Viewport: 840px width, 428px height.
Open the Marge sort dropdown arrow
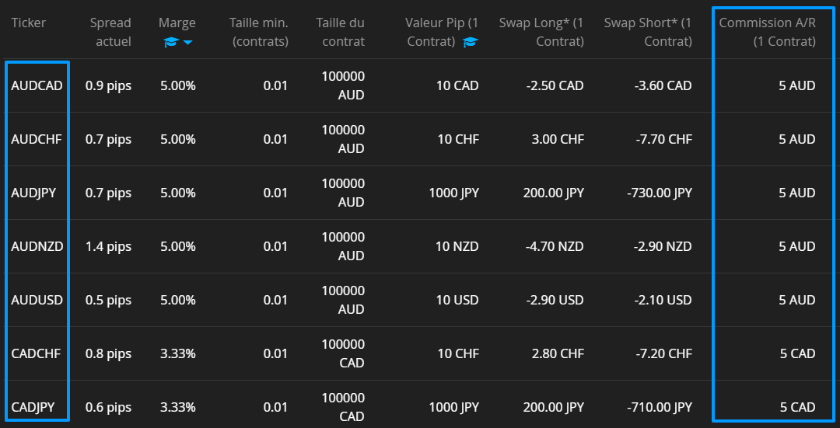tap(187, 42)
